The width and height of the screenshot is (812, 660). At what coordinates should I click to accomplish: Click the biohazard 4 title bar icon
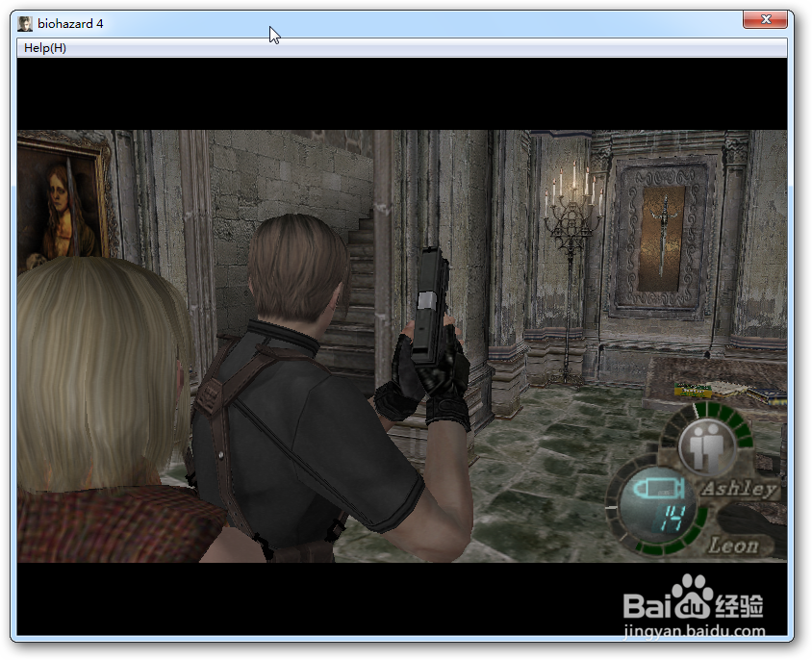pyautogui.click(x=25, y=24)
